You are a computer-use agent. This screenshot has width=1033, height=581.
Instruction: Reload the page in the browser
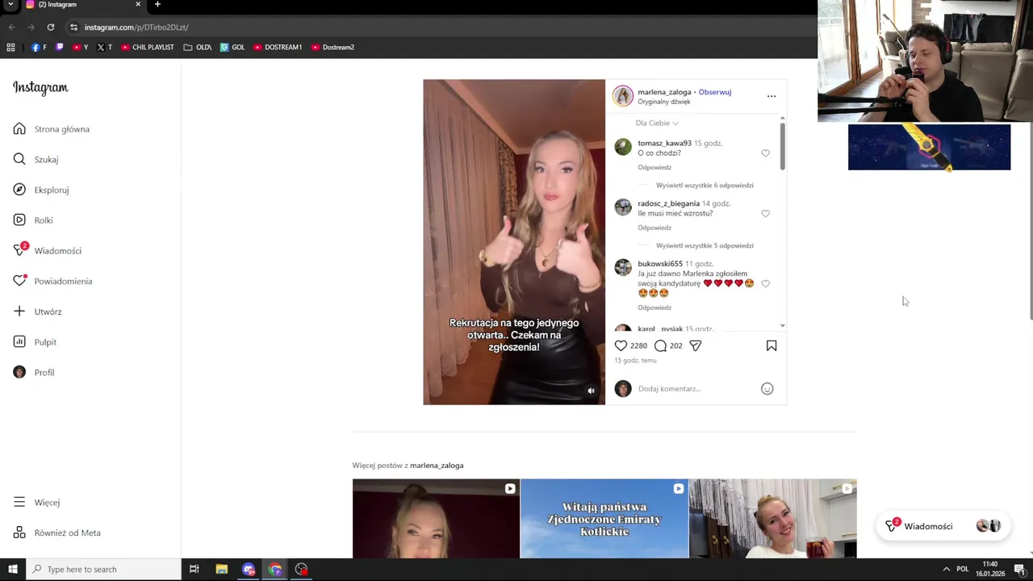50,27
